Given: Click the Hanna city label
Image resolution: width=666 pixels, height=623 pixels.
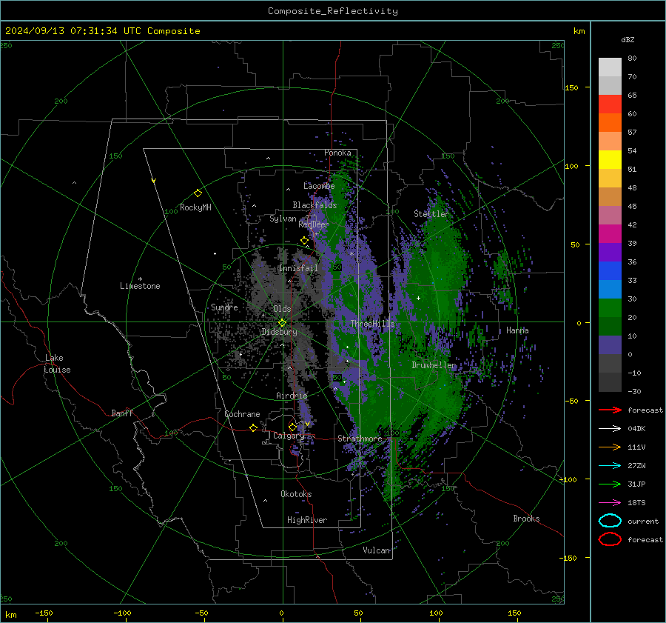Looking at the screenshot, I should pyautogui.click(x=517, y=330).
